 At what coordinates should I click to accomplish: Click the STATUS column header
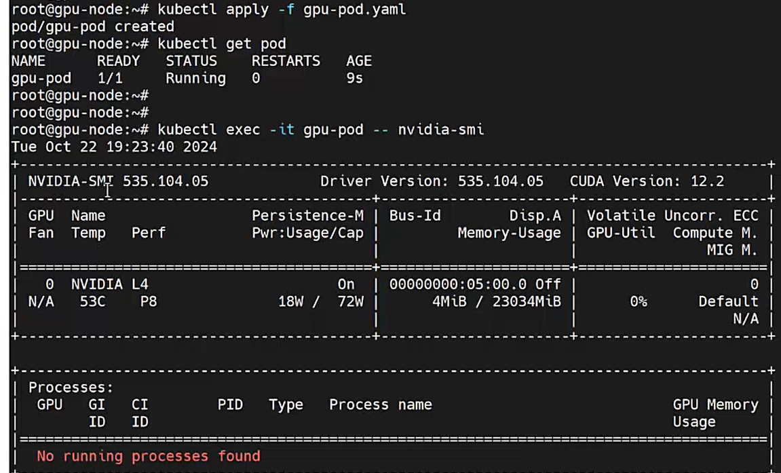[x=191, y=61]
